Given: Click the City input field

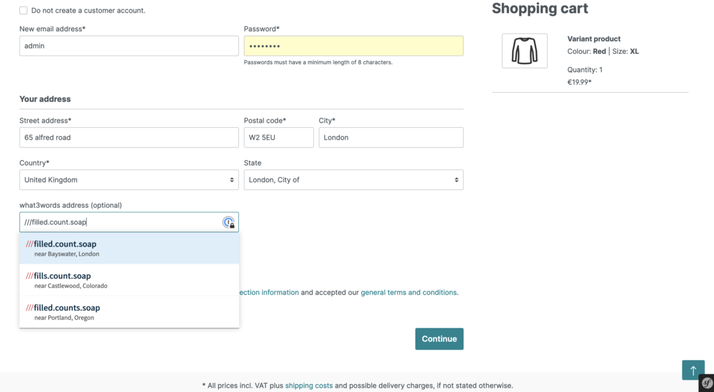Looking at the screenshot, I should (391, 138).
